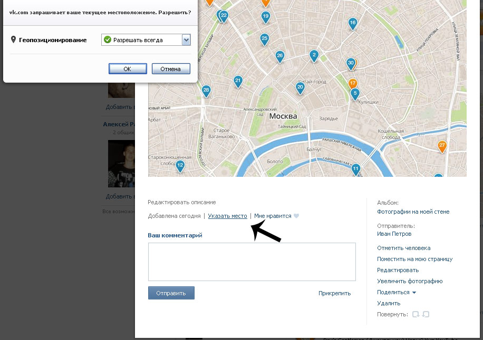Confirm with the OK button
The image size is (483, 340).
[128, 69]
